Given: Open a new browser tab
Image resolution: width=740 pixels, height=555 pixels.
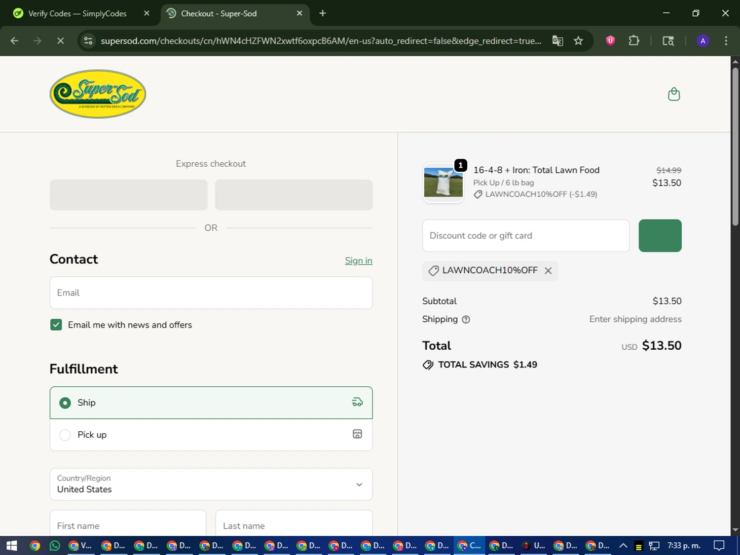Looking at the screenshot, I should click(x=323, y=13).
